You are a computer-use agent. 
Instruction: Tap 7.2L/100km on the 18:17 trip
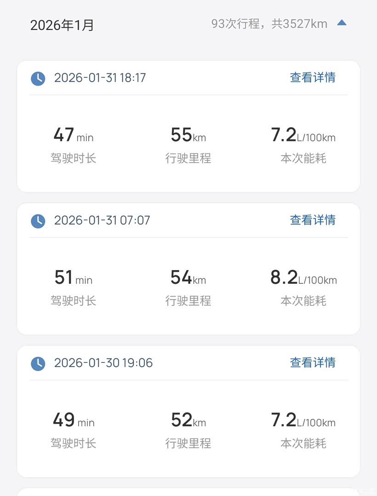[303, 135]
